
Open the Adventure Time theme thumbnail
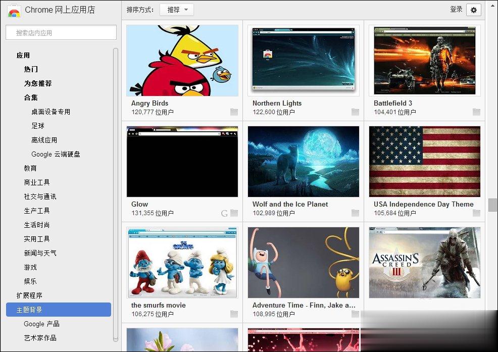(304, 263)
